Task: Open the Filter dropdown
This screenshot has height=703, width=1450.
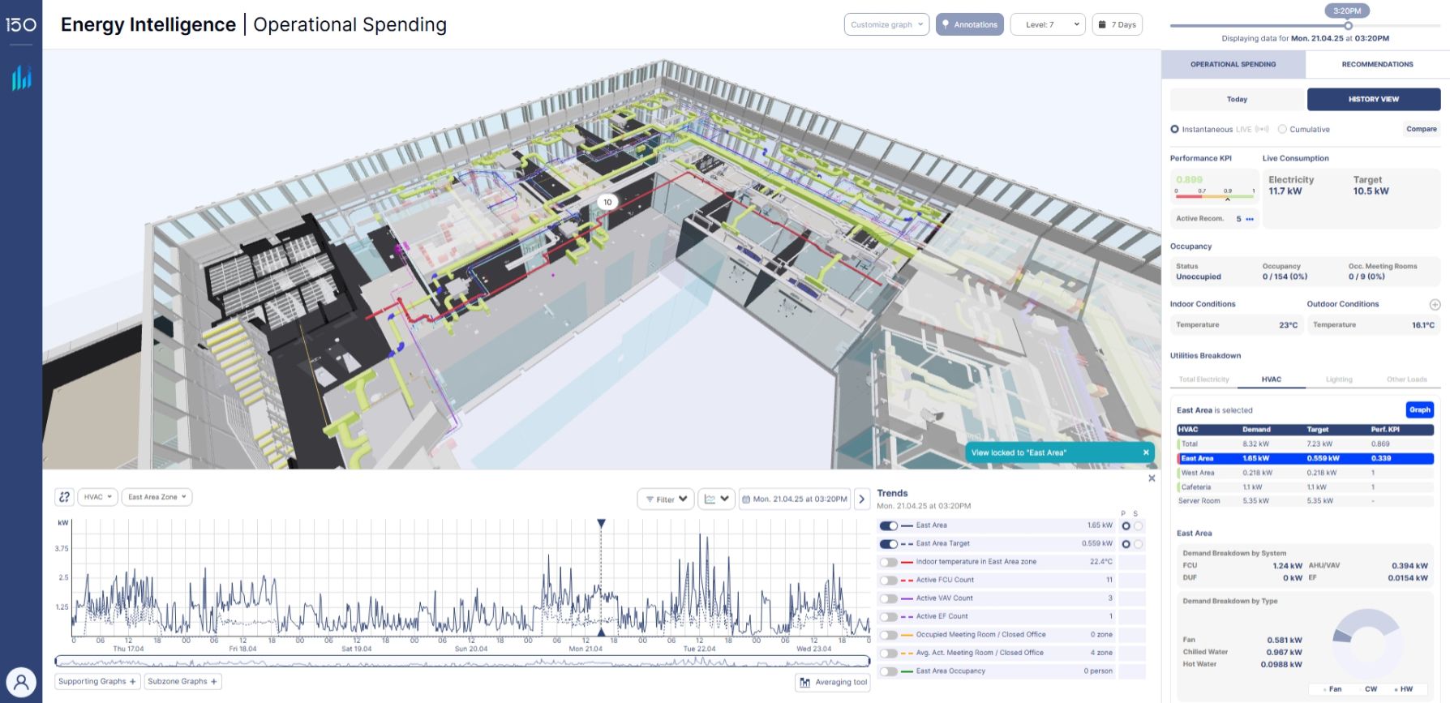Action: point(666,499)
